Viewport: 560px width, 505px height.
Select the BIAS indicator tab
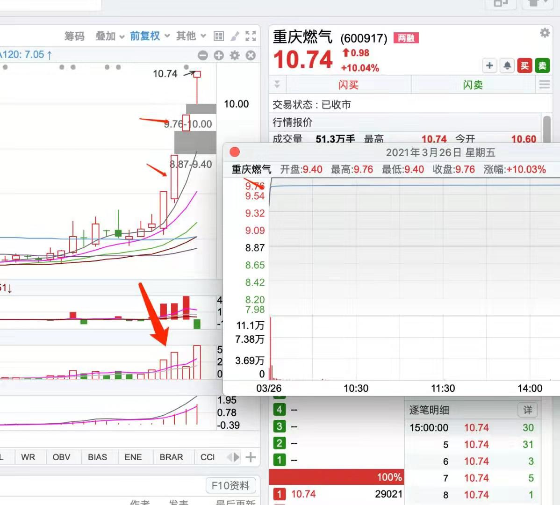[x=98, y=457]
